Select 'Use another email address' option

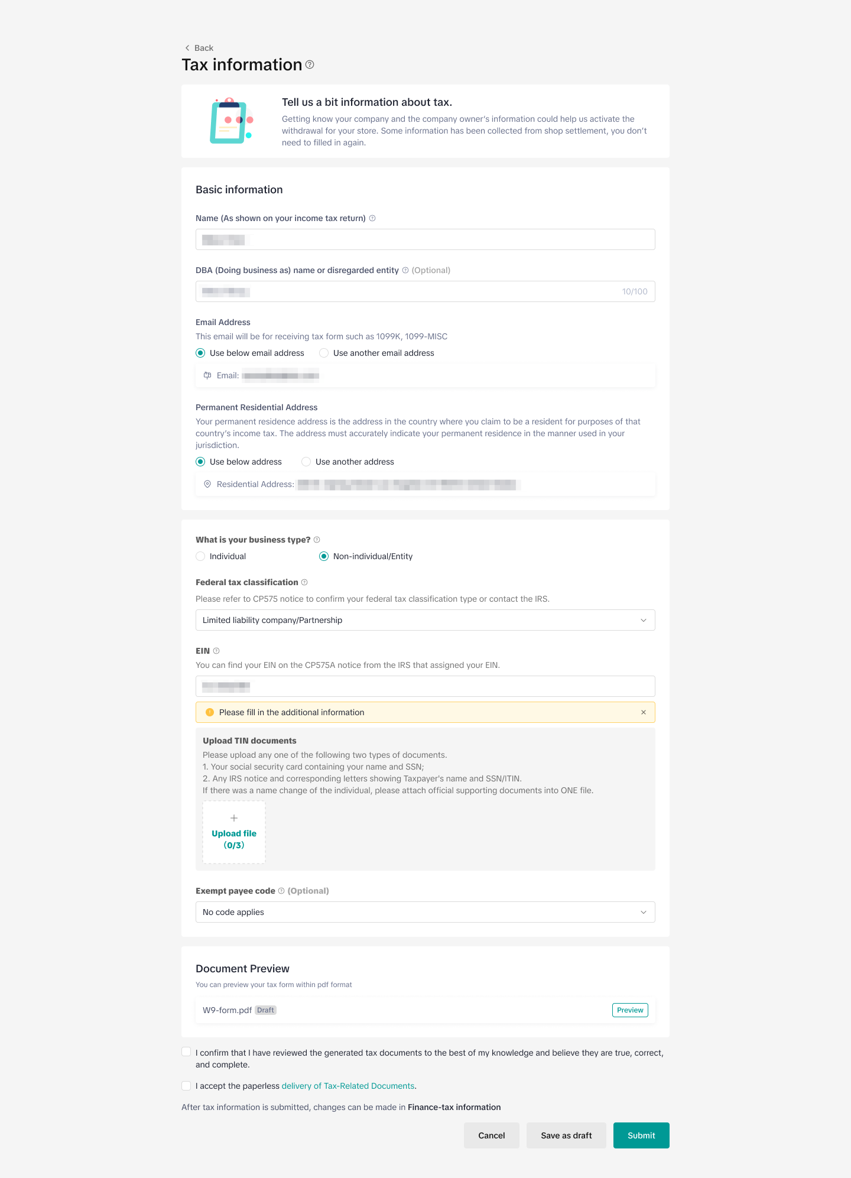point(324,353)
